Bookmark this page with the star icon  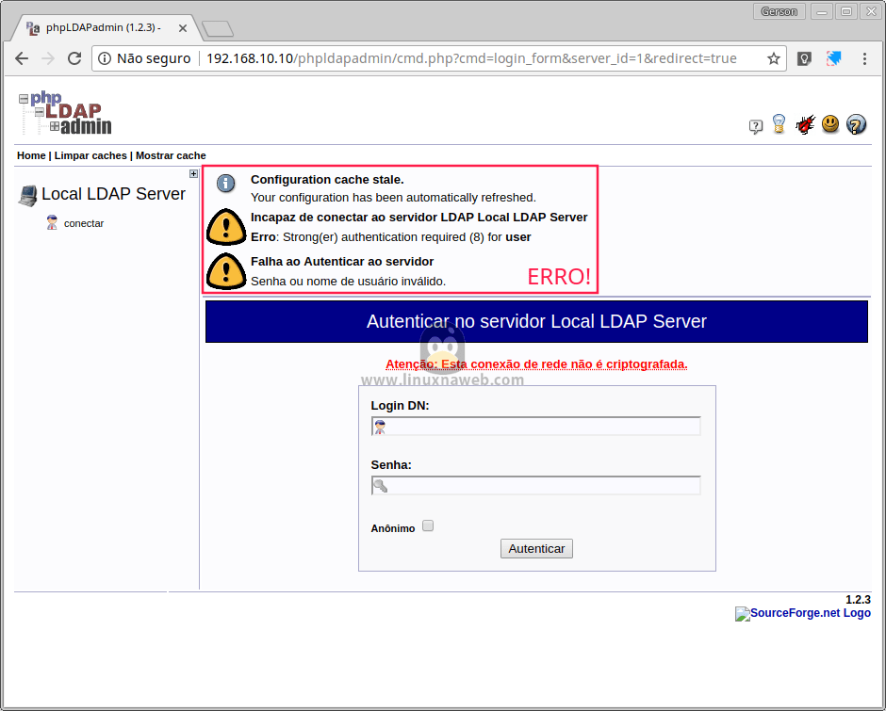click(774, 58)
